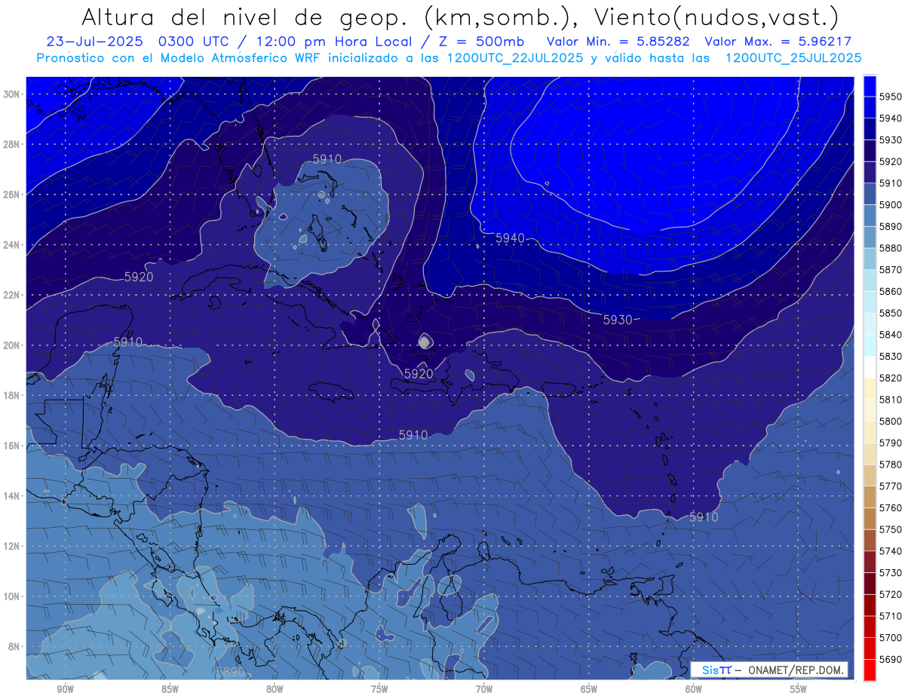Click the '24N' latitude axis label
Screen dimensions: 905x699
point(12,245)
